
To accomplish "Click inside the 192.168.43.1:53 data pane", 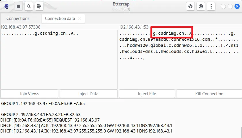I will click(179, 72).
